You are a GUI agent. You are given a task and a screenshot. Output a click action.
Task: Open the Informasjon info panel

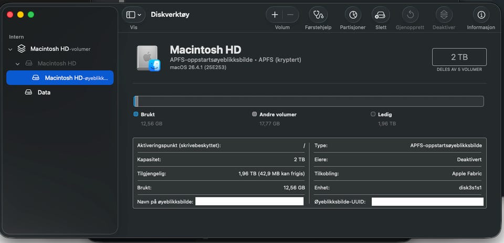click(x=481, y=15)
